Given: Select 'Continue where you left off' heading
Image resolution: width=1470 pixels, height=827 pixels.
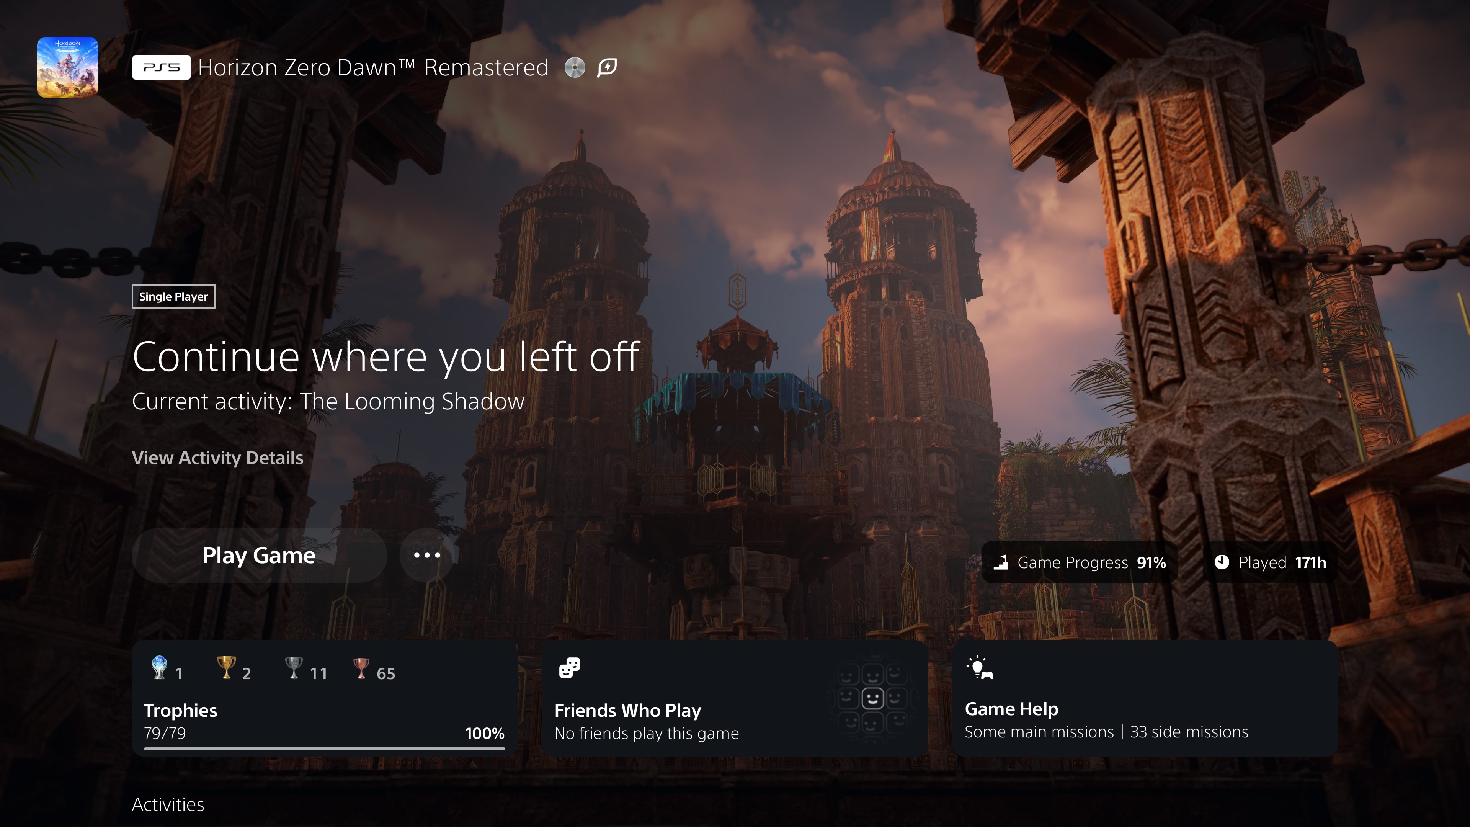Looking at the screenshot, I should pyautogui.click(x=386, y=357).
